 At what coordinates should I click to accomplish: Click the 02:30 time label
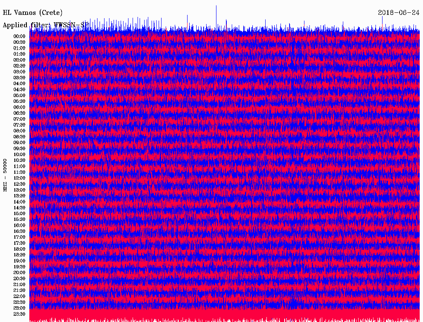19,66
